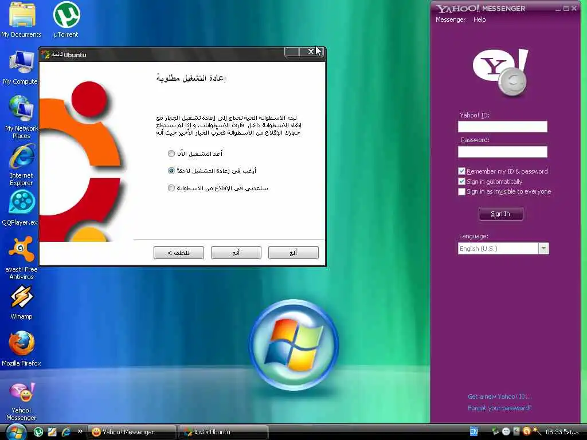Select the radio option 'ساعدني في الإقلاع من الاسطوانة'
This screenshot has height=440, width=587.
click(171, 188)
